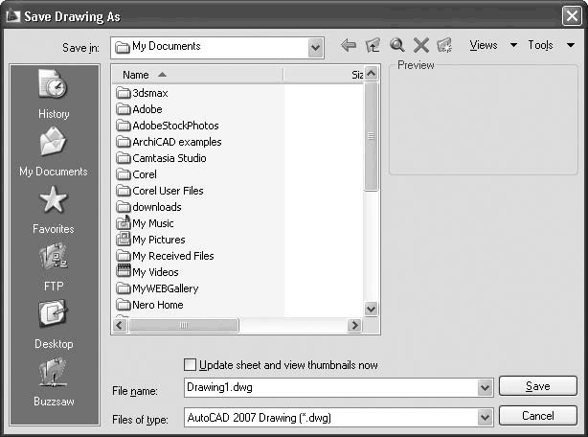Click the Search the Web icon
Screen dimensions: 588x437
(396, 46)
